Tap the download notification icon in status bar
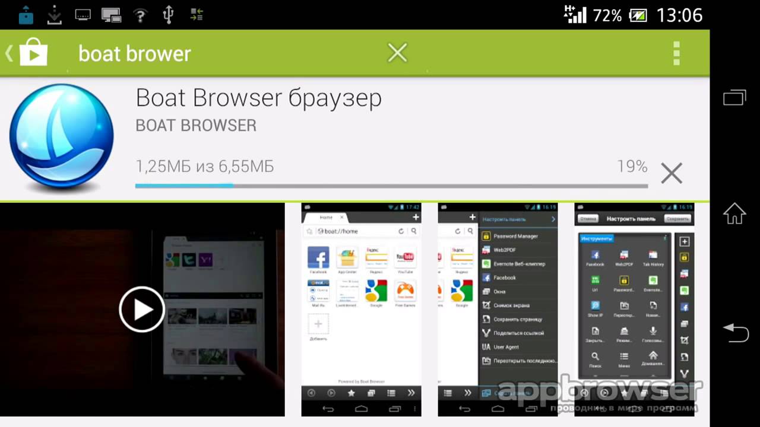The image size is (760, 427). (54, 15)
